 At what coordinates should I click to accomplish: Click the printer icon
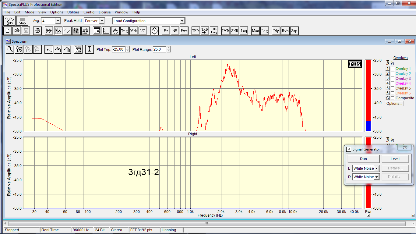[x=37, y=31]
